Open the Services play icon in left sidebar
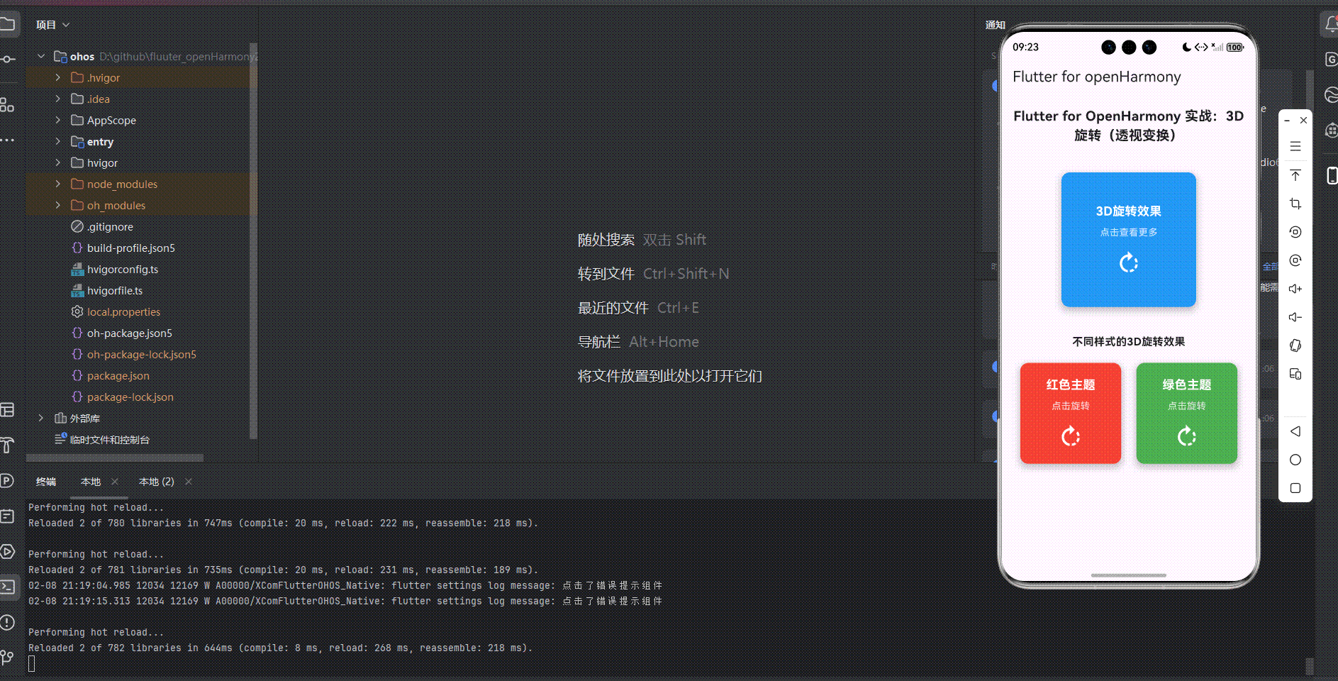 tap(7, 551)
